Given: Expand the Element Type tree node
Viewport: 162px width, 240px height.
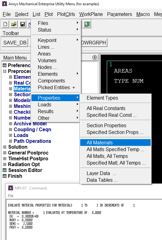Looking at the screenshot, I should (x=10, y=77).
